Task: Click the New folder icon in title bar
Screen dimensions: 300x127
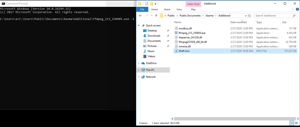Action: pos(152,4)
